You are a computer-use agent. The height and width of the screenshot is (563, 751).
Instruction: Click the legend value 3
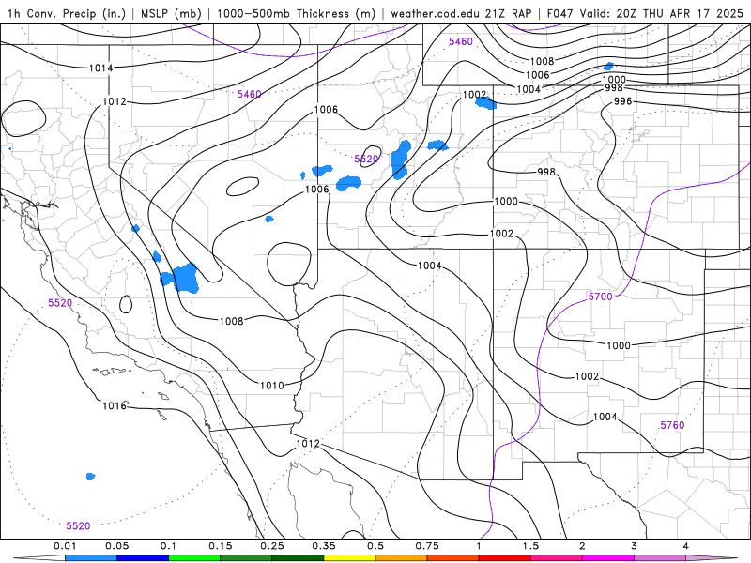click(635, 546)
